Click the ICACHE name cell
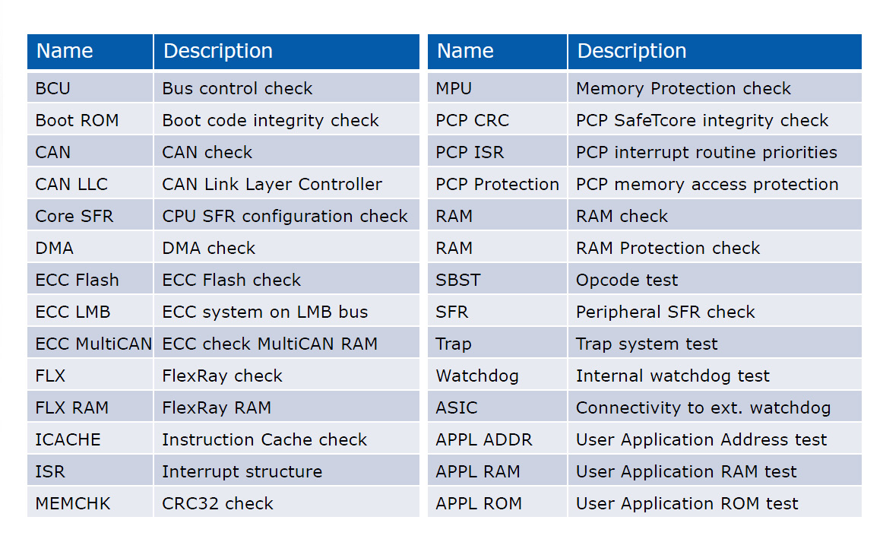 pos(68,439)
